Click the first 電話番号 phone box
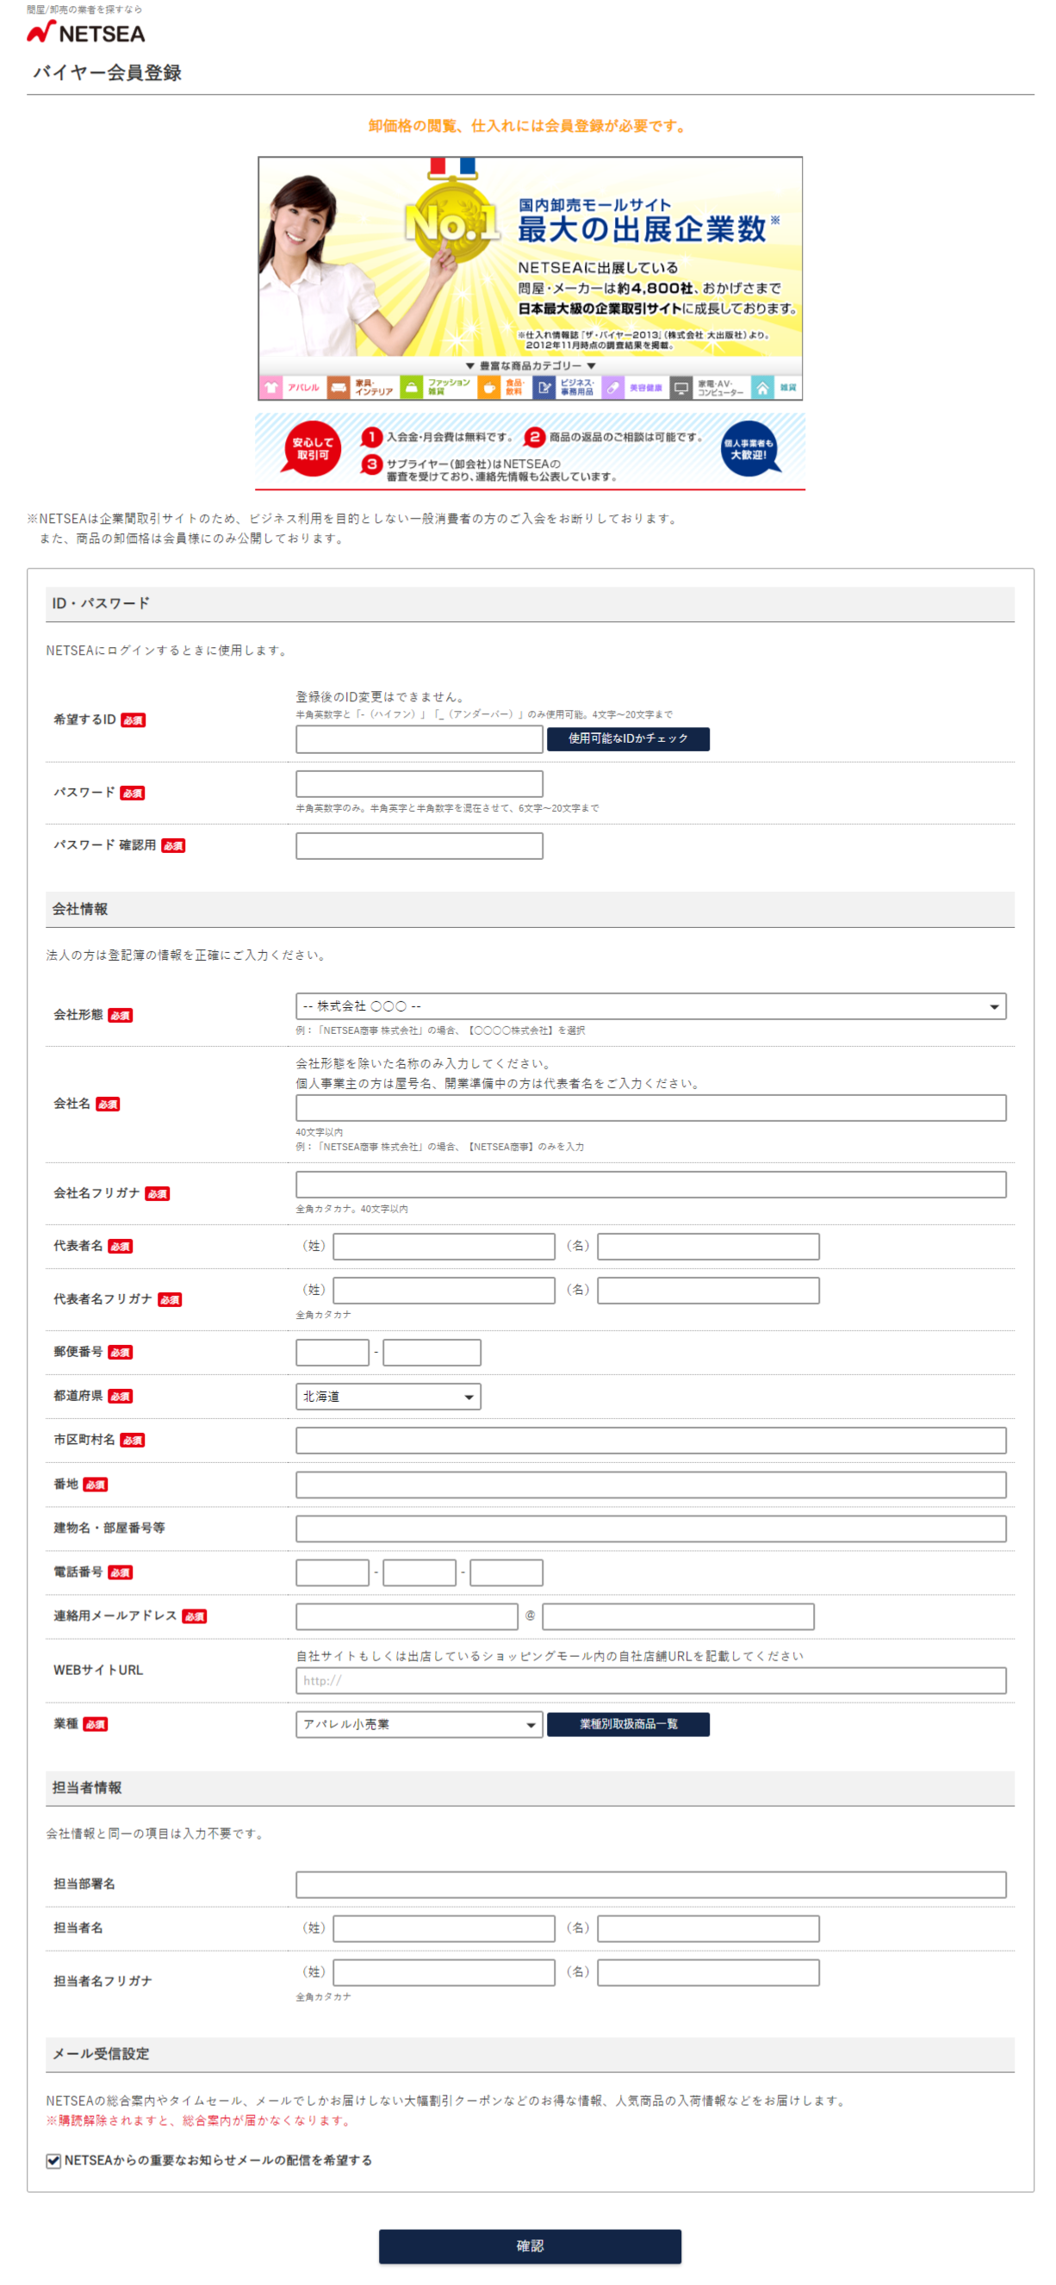Image resolution: width=1056 pixels, height=2285 pixels. (332, 1572)
